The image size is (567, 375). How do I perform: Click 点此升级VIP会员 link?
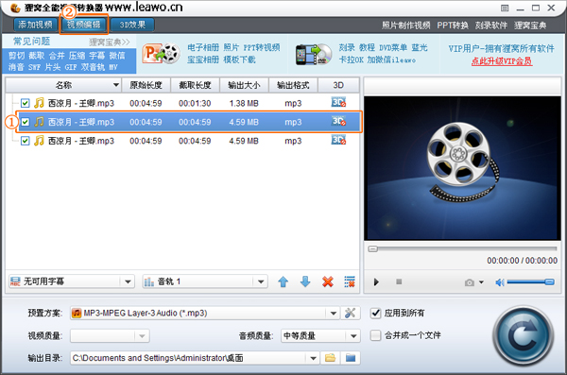coord(502,61)
